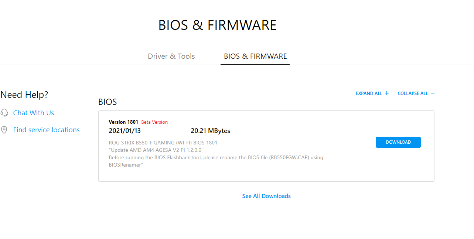Click the location pin icon

coord(4,130)
